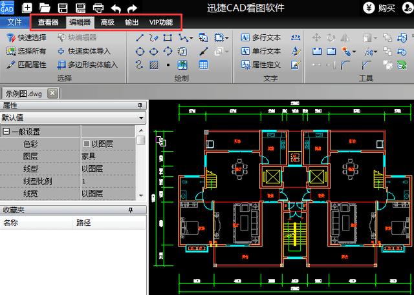Select the 快速选择 quick select tool

point(27,38)
